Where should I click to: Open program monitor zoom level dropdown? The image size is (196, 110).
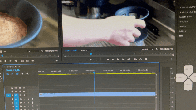(86, 50)
